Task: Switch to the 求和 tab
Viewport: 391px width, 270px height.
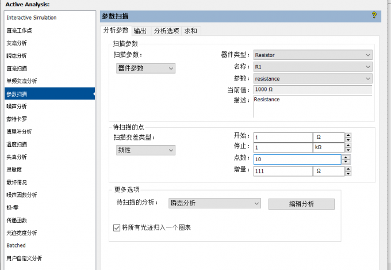Action: [191, 31]
